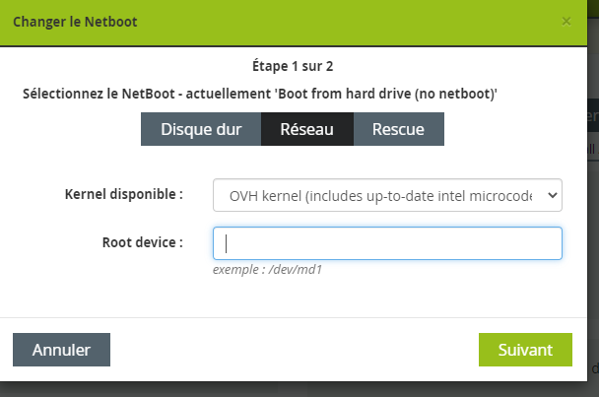The image size is (599, 397).
Task: Click the Sélectionnez le NetBoot instruction text
Action: (x=260, y=94)
